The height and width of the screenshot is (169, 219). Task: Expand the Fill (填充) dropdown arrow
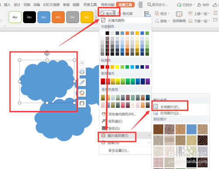point(114,14)
